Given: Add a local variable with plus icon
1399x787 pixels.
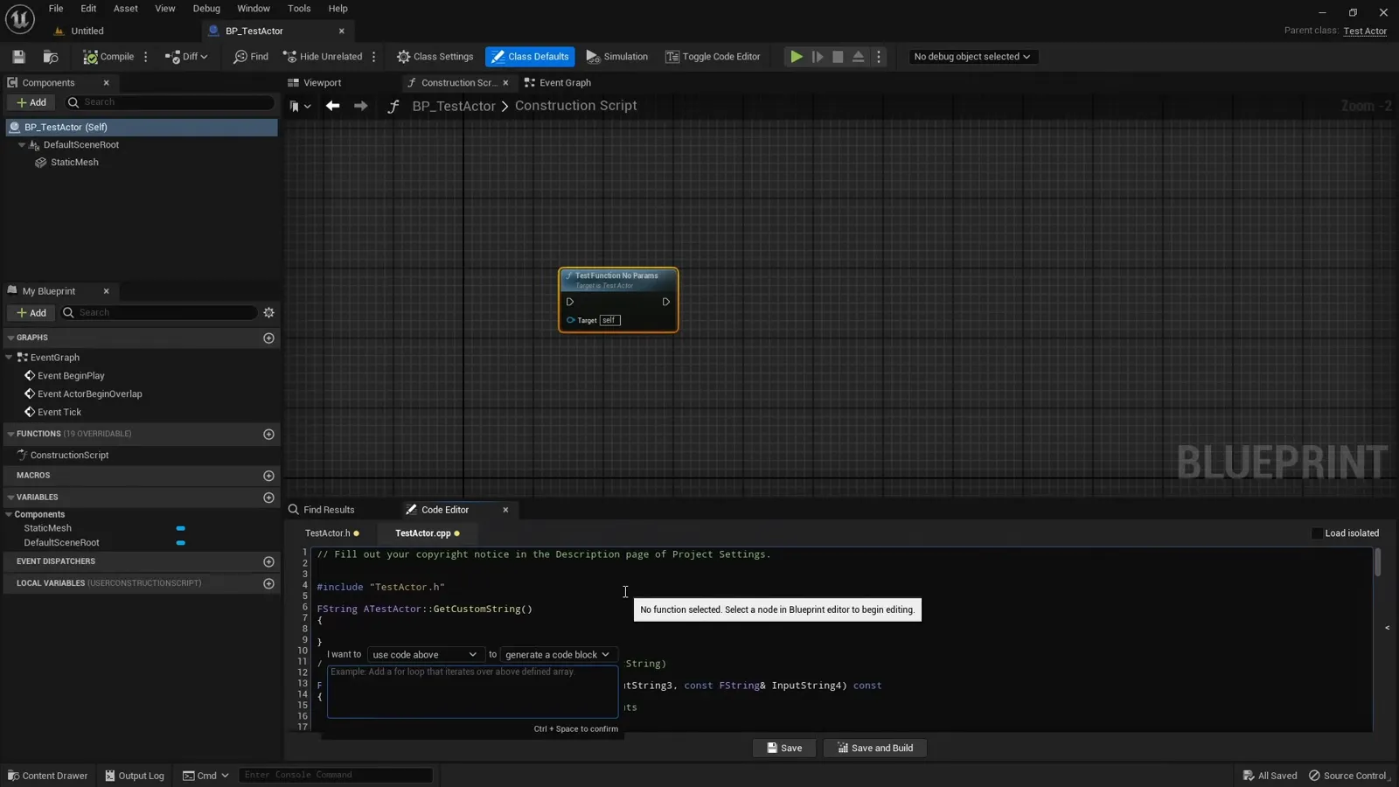Looking at the screenshot, I should 268,583.
